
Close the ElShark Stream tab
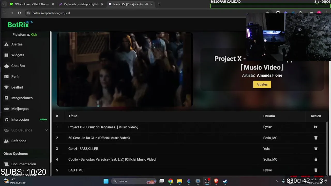tap(53, 4)
